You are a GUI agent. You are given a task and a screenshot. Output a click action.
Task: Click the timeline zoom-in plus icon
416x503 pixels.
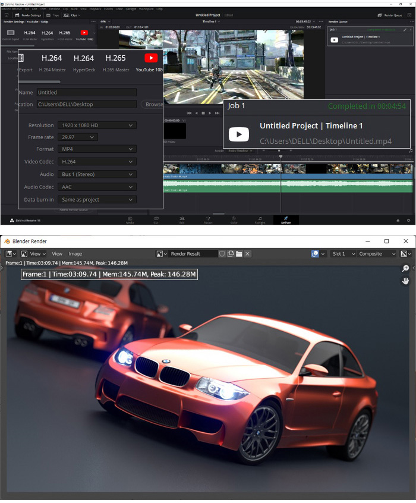coord(291,150)
